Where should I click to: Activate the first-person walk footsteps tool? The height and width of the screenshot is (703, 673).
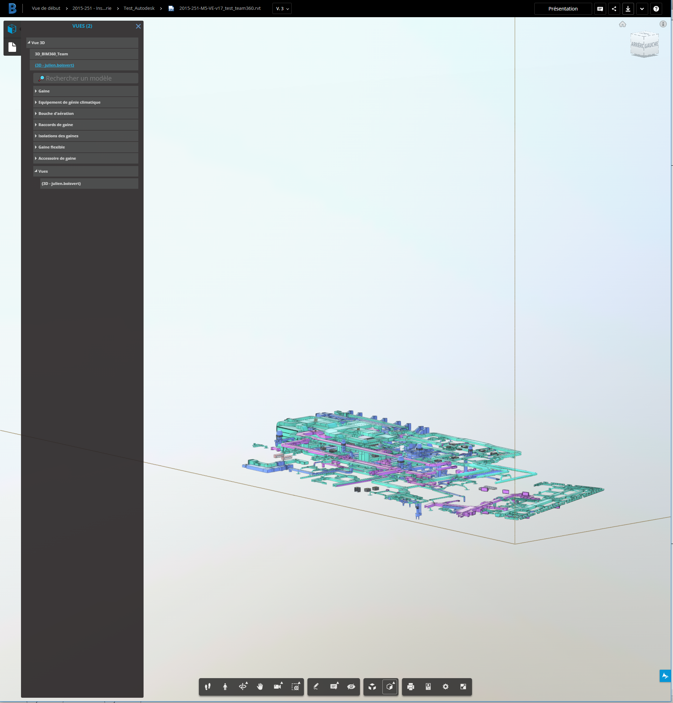pos(208,687)
